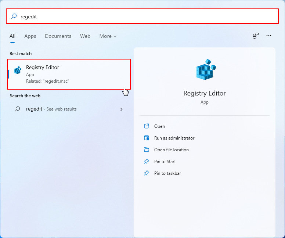Screen dimensions: 285x238
Task: Click magnifier icon beside regedit web result
Action: pyautogui.click(x=17, y=109)
